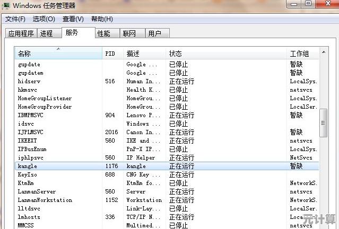
Task: Open the 文件(F) menu
Action: 15,19
